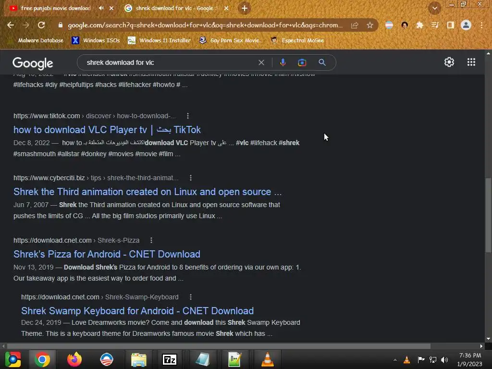Open Notepad++ from the taskbar
The height and width of the screenshot is (369, 492).
coord(234,359)
